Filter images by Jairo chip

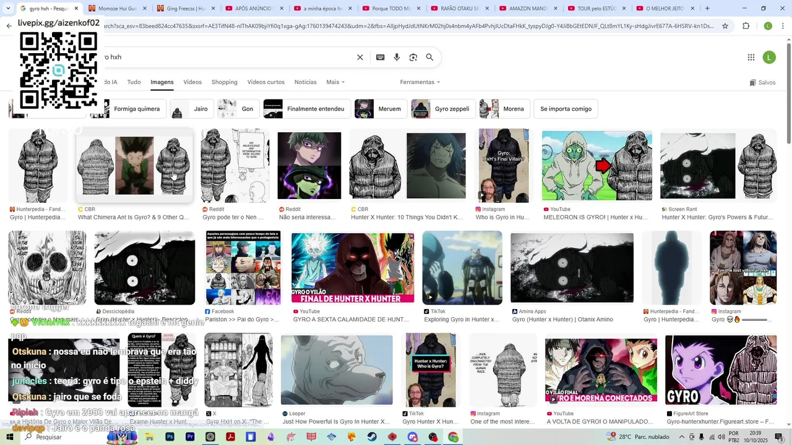[x=192, y=109]
